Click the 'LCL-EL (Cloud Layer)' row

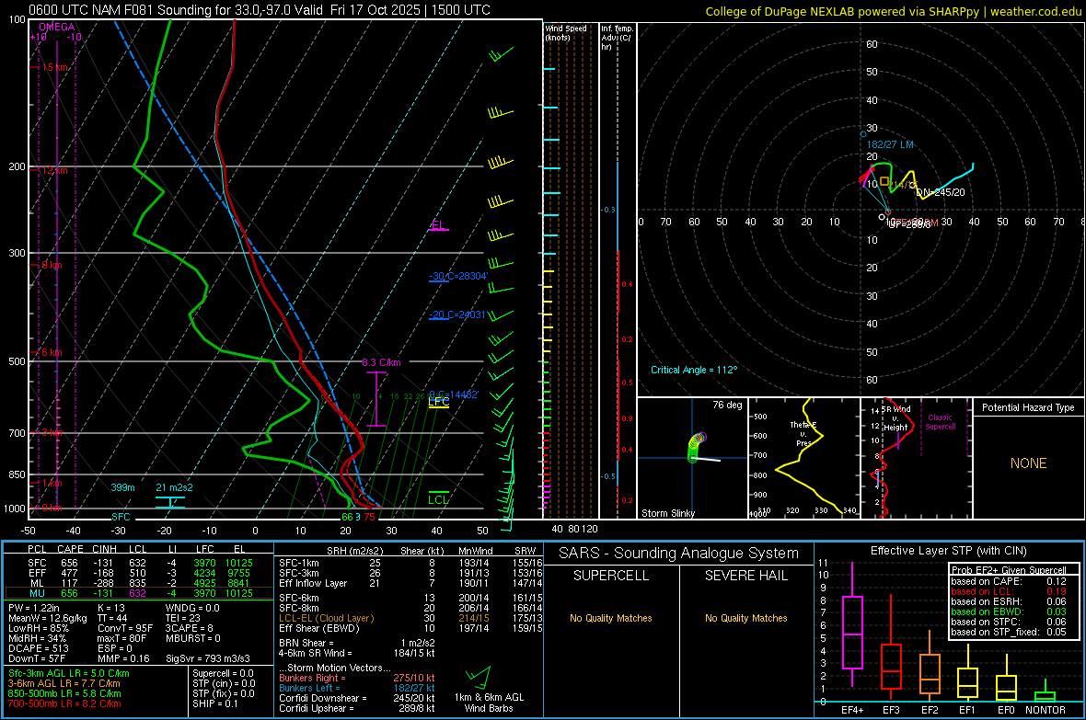click(x=410, y=618)
